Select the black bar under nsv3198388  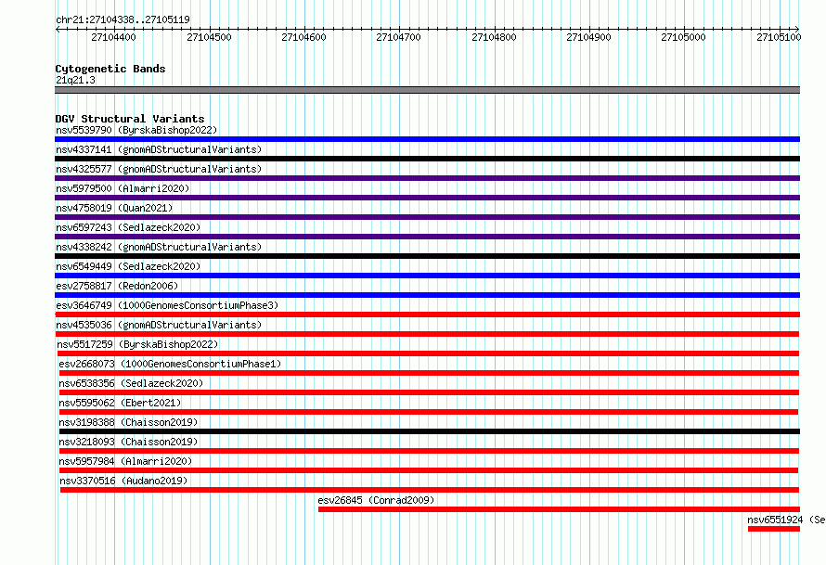[430, 431]
